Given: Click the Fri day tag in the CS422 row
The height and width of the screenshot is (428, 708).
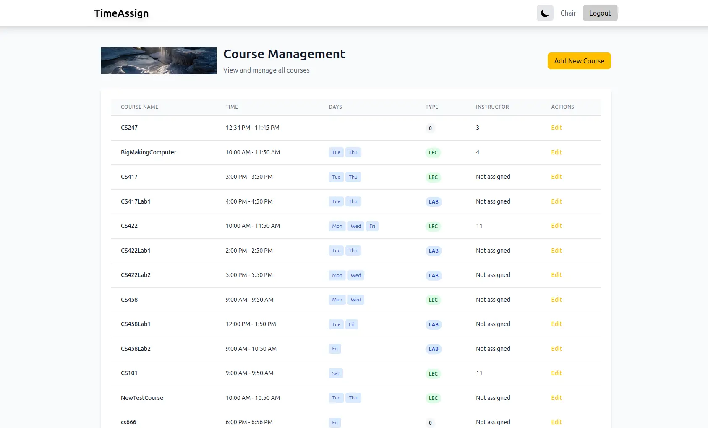Looking at the screenshot, I should 372,226.
